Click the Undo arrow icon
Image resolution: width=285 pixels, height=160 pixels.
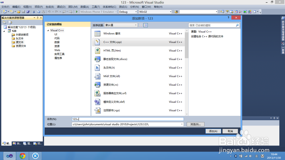49,12
